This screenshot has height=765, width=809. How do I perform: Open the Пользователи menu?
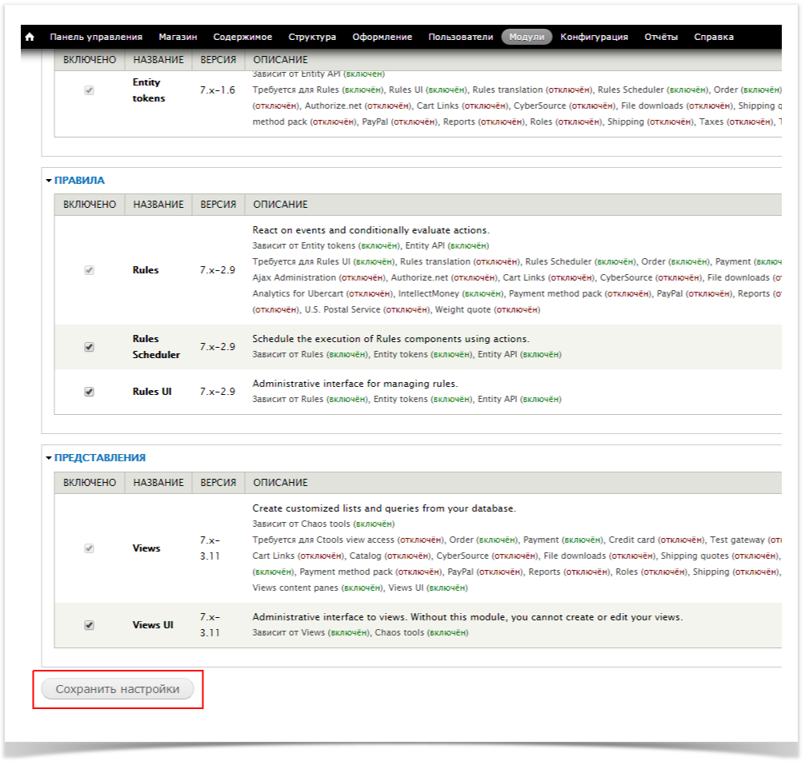pyautogui.click(x=460, y=37)
